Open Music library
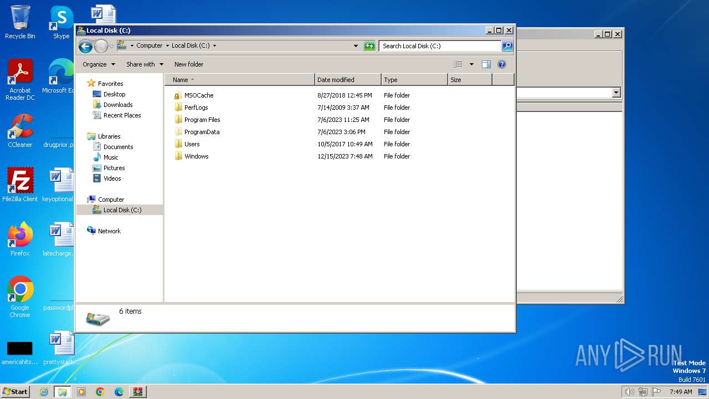Image resolution: width=709 pixels, height=399 pixels. pos(111,157)
